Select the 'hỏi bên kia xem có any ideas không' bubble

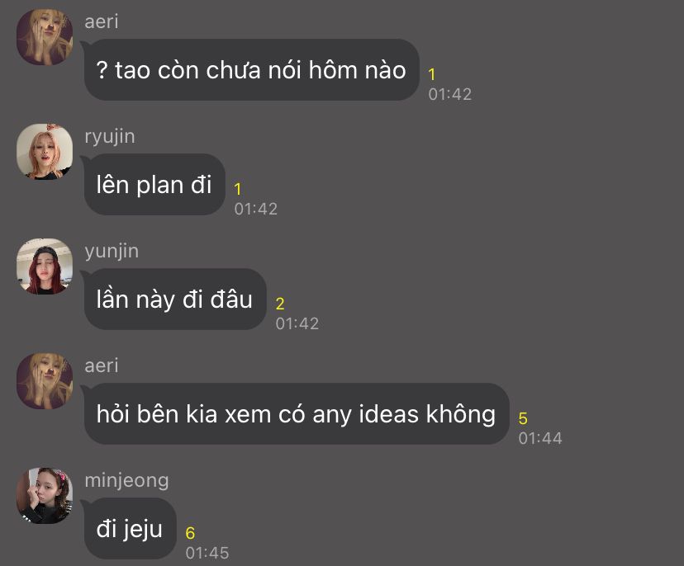click(297, 413)
